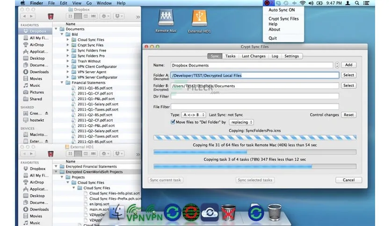This screenshot has height=226, width=391.
Task: Click the Add button
Action: tap(348, 65)
